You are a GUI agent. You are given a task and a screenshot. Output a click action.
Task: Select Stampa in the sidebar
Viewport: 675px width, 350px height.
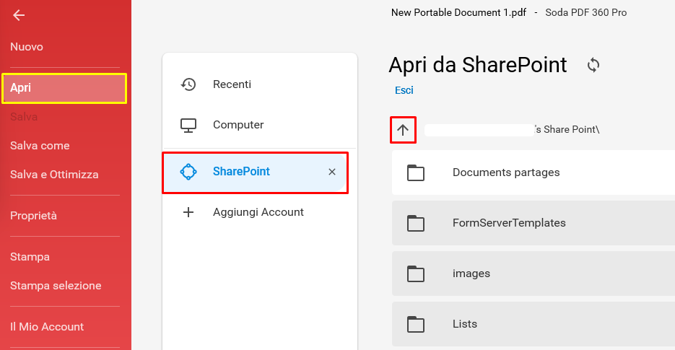pos(30,257)
